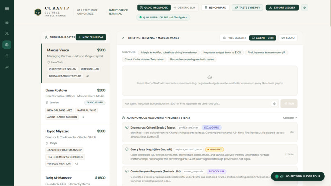
Task: Collapse the autonomous reasoning pipeline
Action: tap(290, 118)
